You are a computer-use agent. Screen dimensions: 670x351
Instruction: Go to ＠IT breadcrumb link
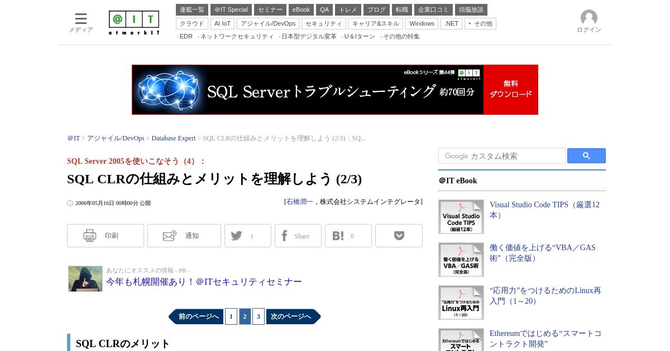click(74, 138)
